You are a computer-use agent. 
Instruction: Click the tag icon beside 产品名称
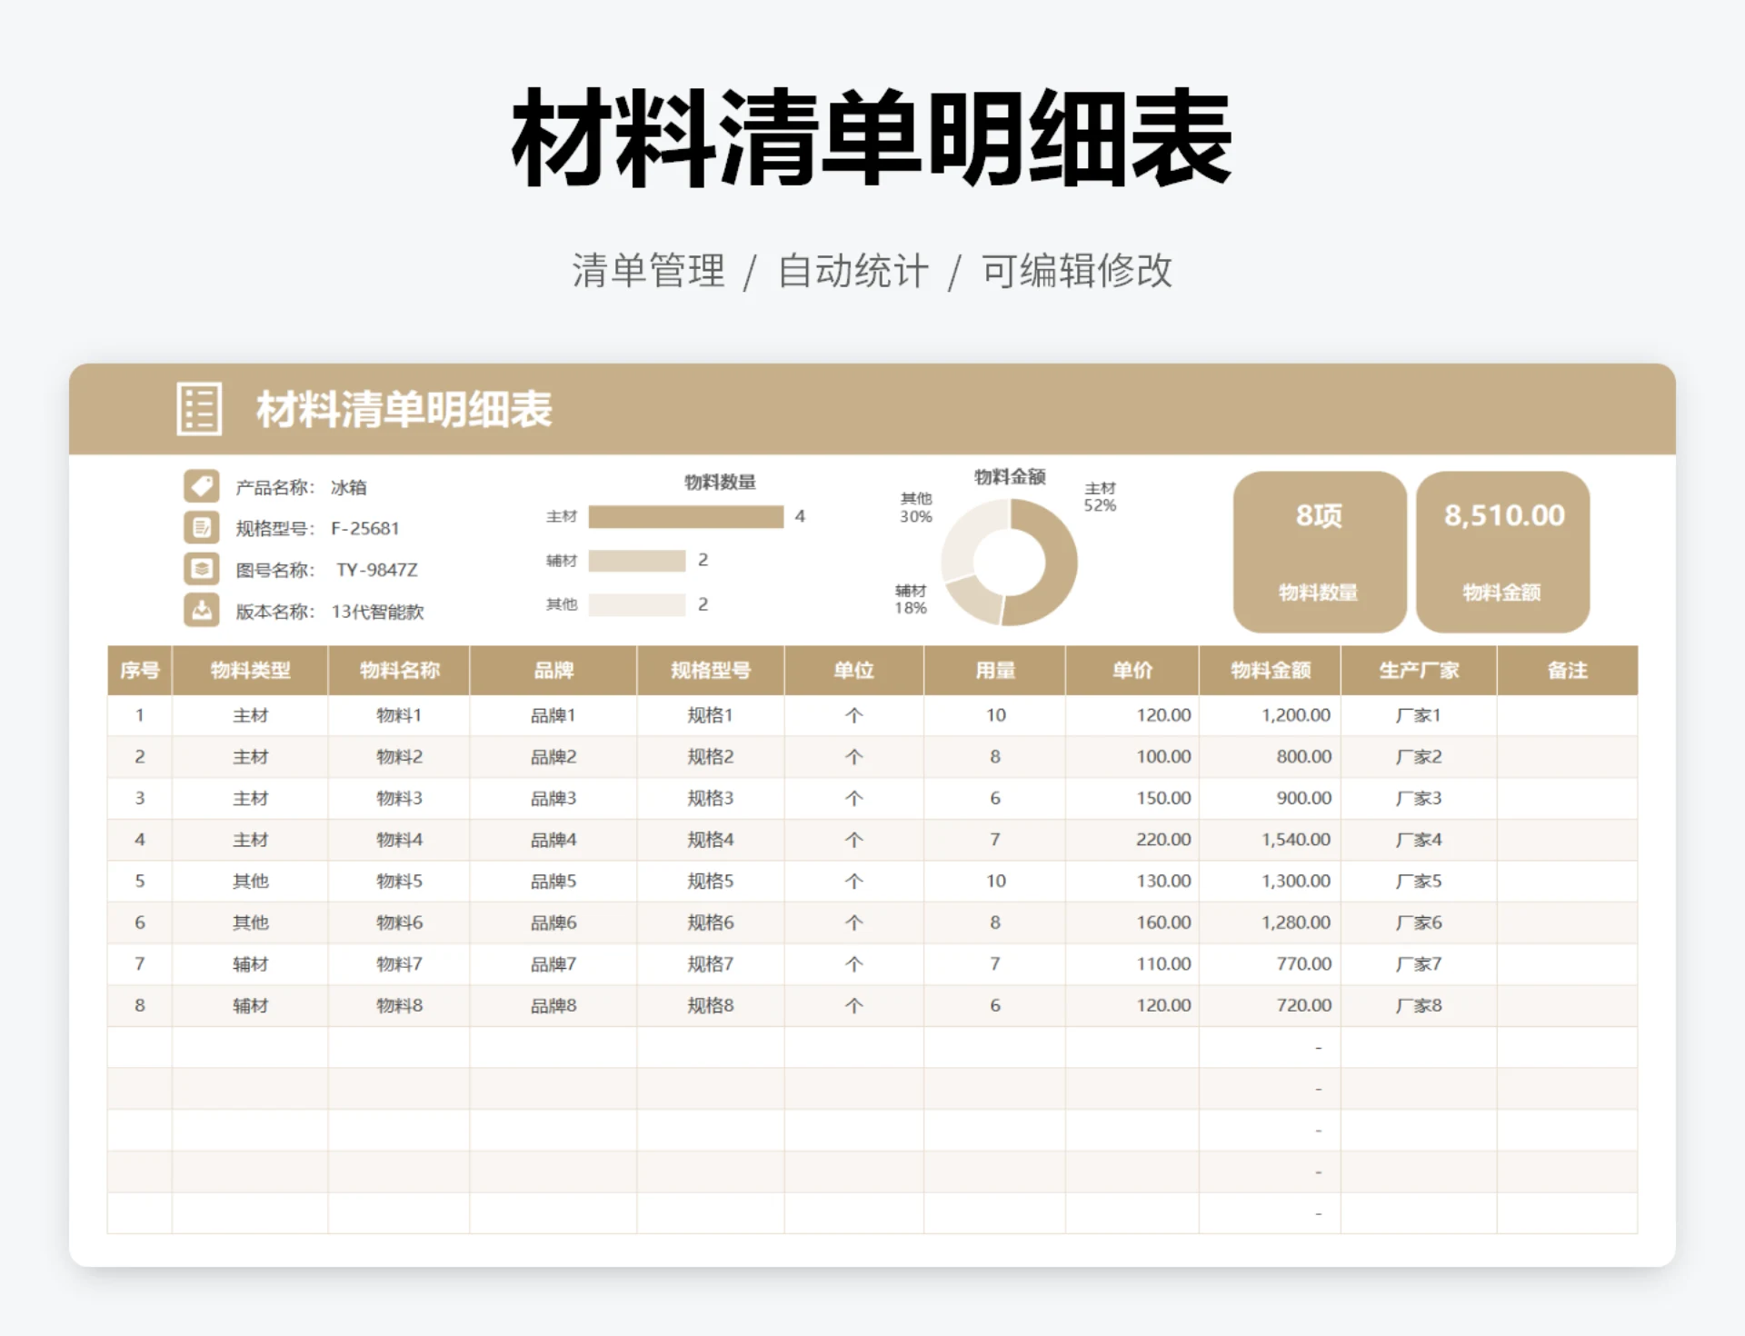click(x=202, y=487)
